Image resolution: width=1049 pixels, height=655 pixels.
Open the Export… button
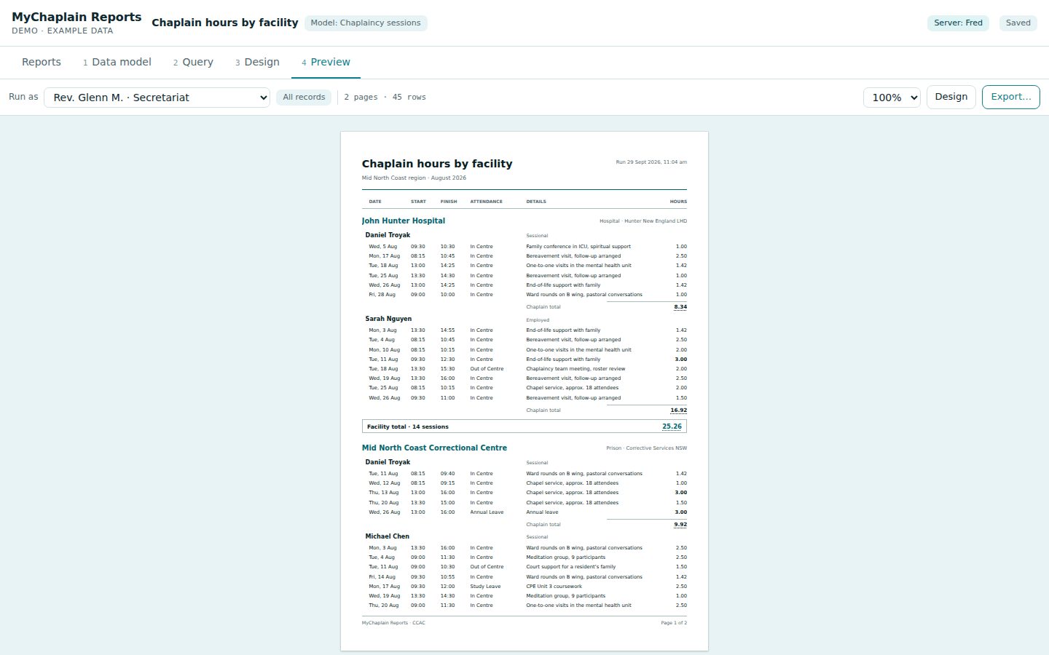(1010, 97)
